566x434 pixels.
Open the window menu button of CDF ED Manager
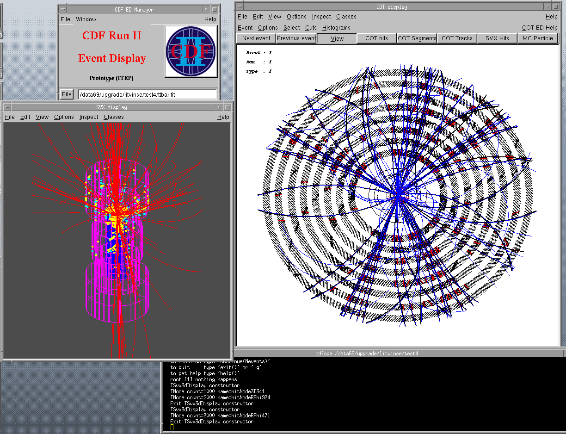pos(63,9)
